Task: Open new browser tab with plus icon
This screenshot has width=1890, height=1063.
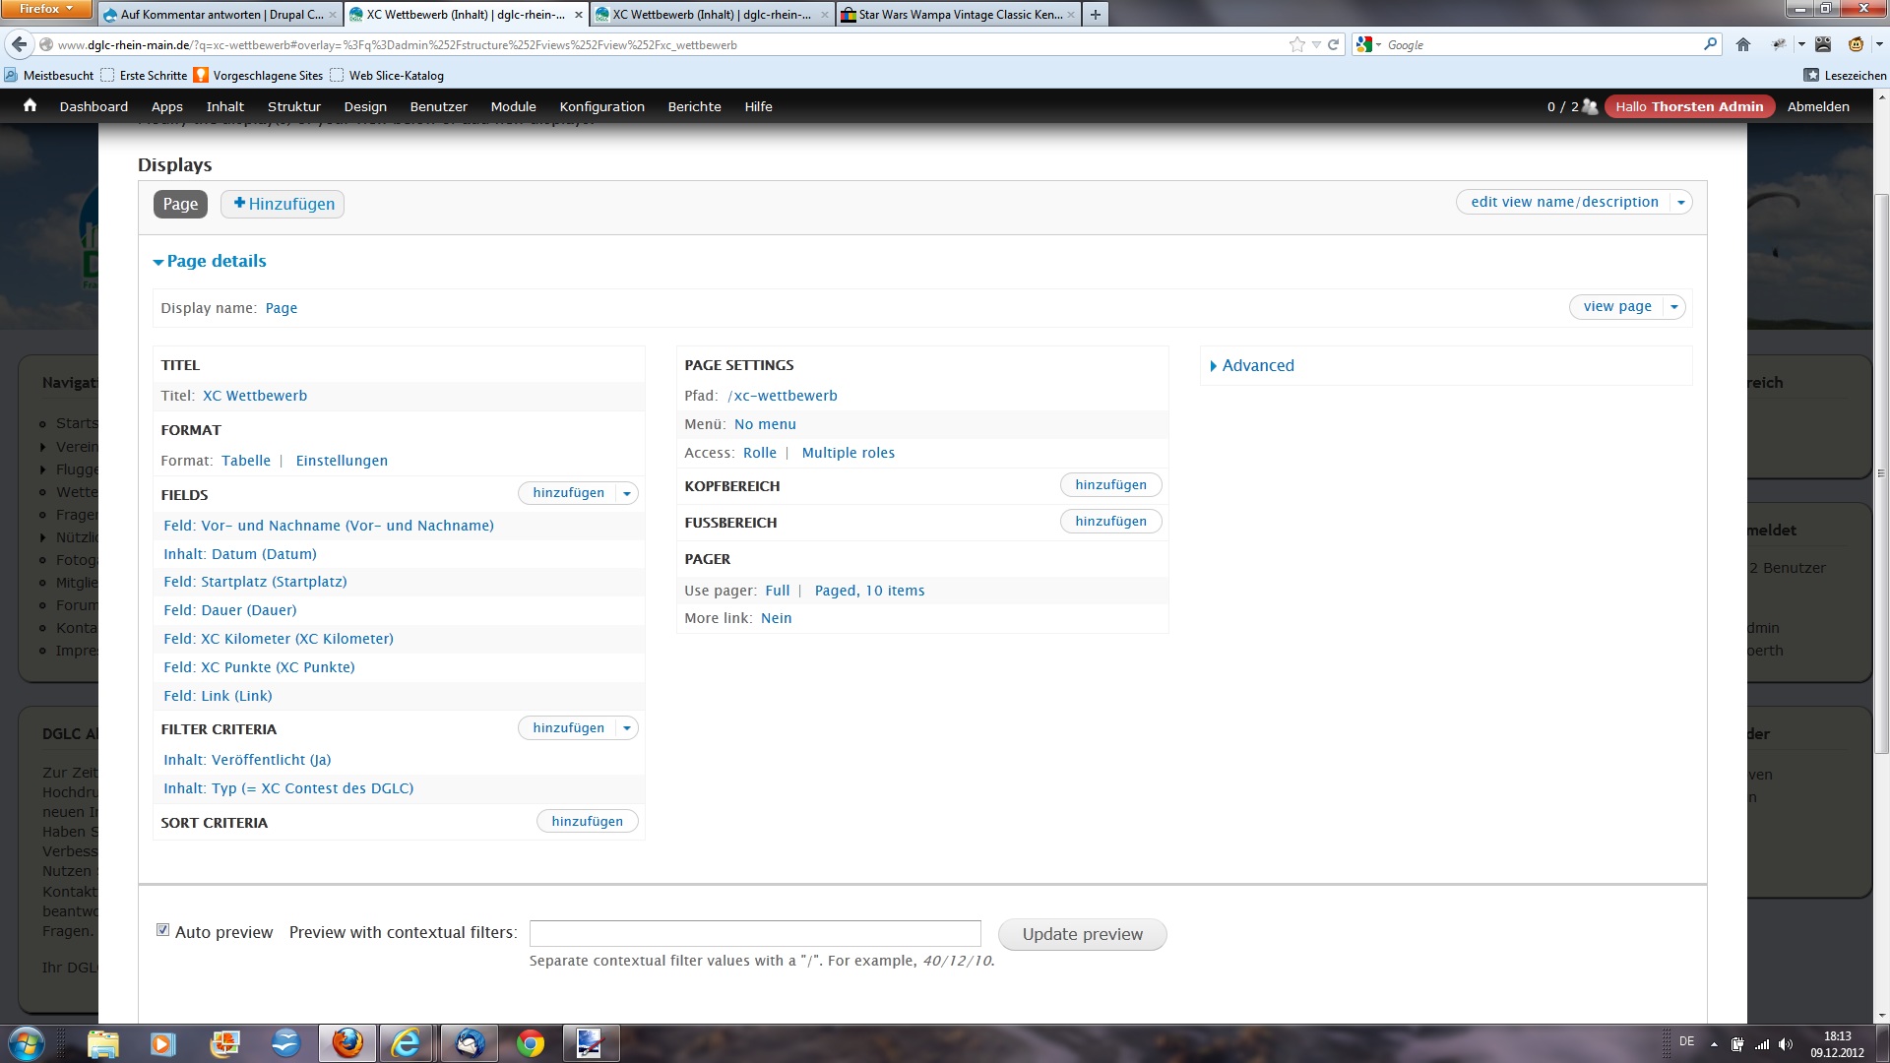Action: [x=1095, y=15]
